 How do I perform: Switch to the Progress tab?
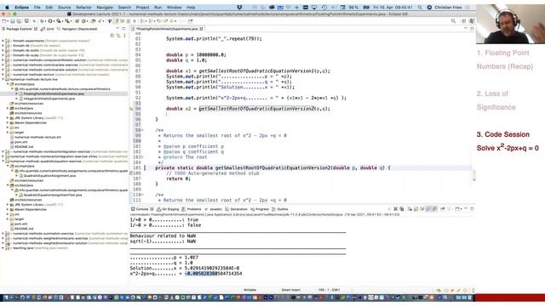(260, 209)
